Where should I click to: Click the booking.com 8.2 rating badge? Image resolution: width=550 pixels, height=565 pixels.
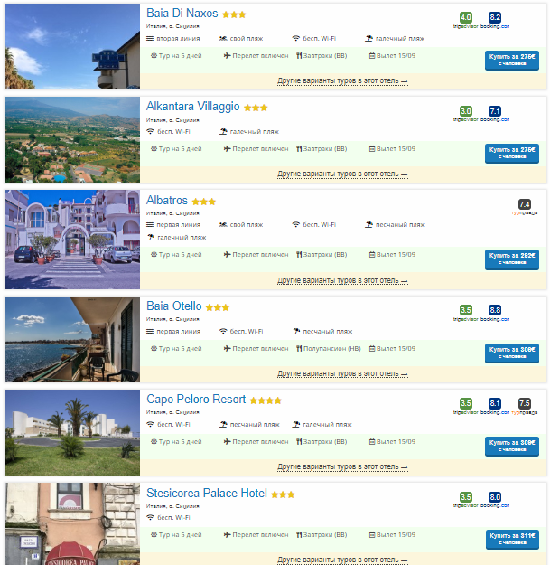pos(495,17)
